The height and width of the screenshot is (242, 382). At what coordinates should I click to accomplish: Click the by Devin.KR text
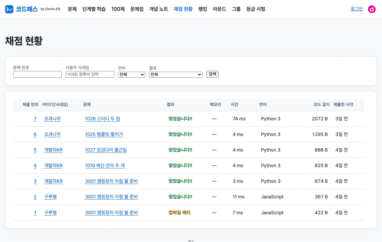(x=50, y=9)
